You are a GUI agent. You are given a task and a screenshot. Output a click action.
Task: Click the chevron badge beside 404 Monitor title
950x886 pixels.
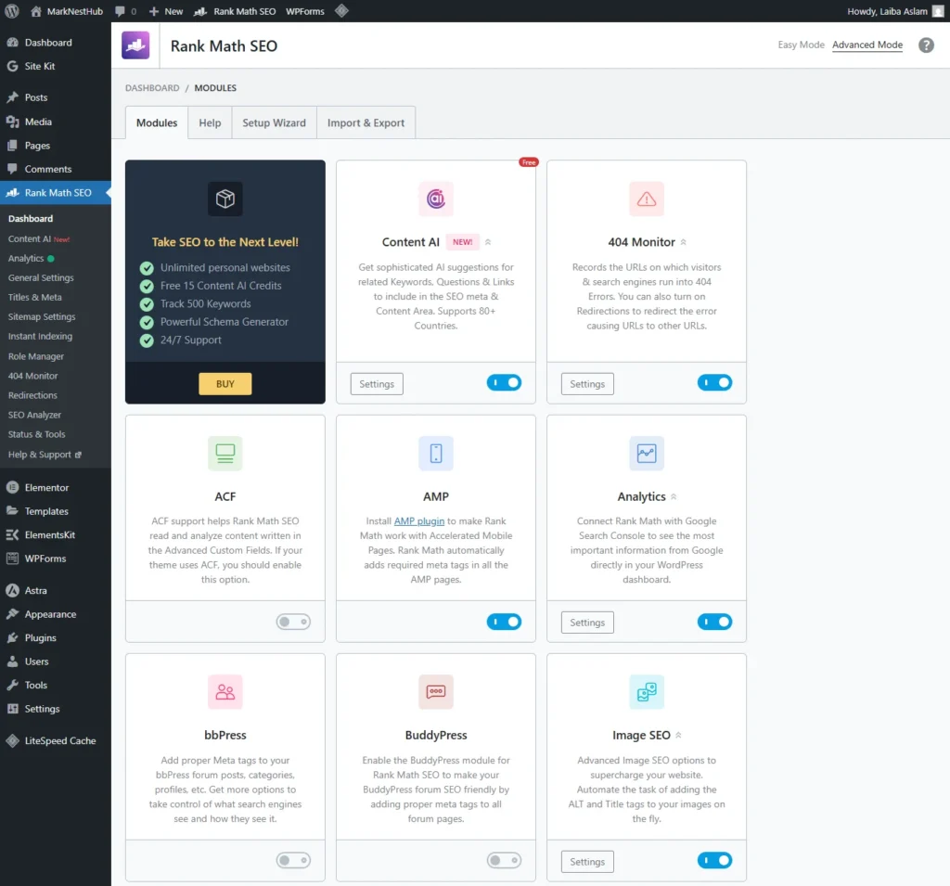[x=684, y=242]
